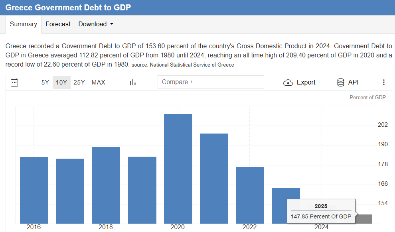This screenshot has height=232, width=395.
Task: Click the 2022 x-axis label
Action: point(249,227)
